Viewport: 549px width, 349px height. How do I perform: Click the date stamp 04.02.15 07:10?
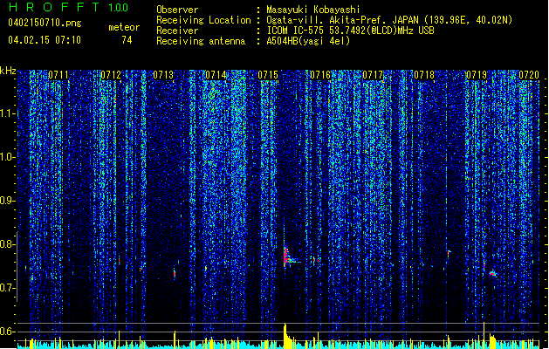(x=45, y=39)
